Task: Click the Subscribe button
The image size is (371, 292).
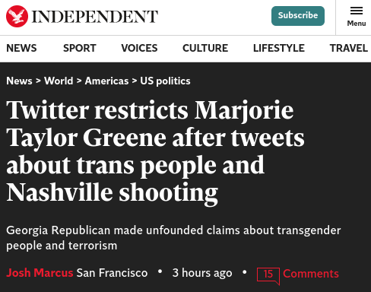Action: 298,16
